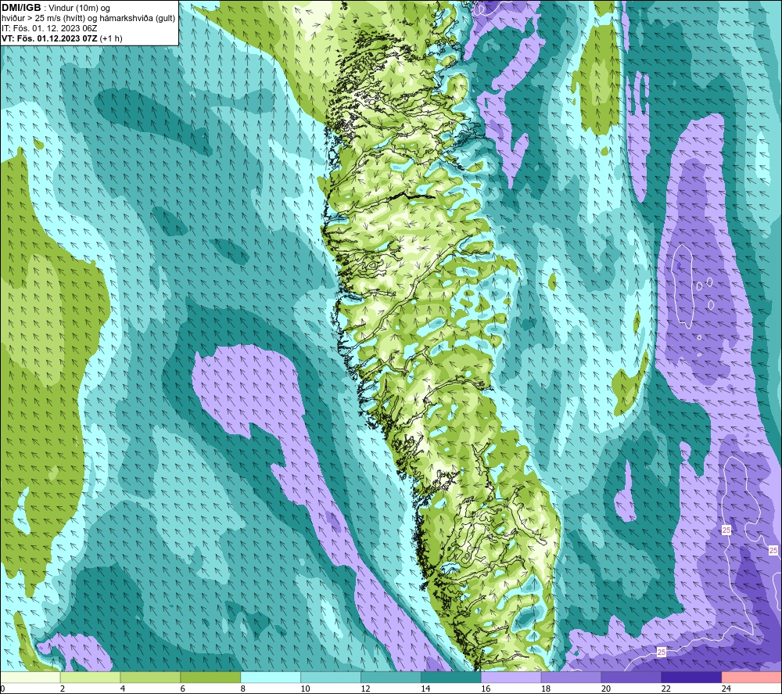Pick the 20–22 m/s violet legend swatch
This screenshot has height=694, width=782.
point(631,677)
